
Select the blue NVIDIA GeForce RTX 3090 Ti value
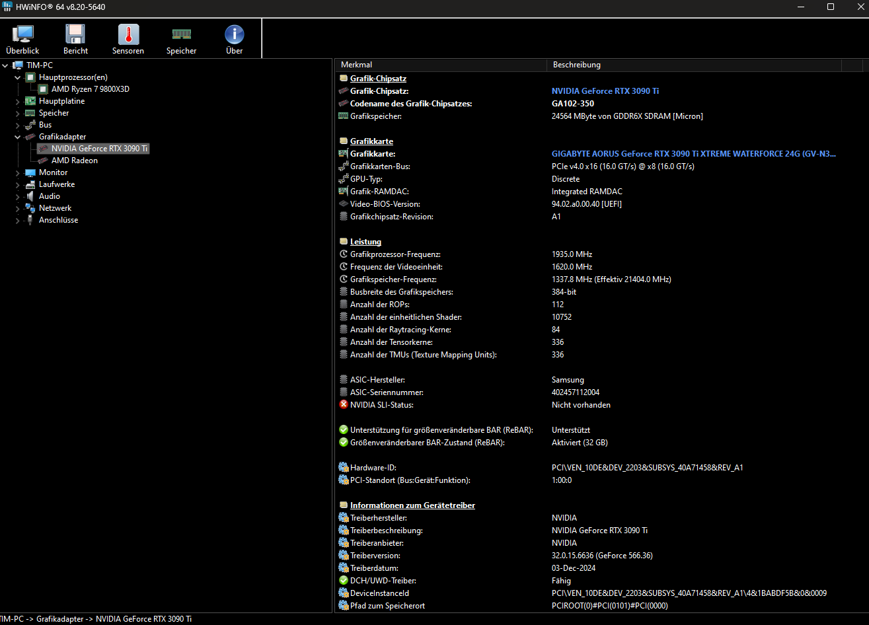pos(605,91)
